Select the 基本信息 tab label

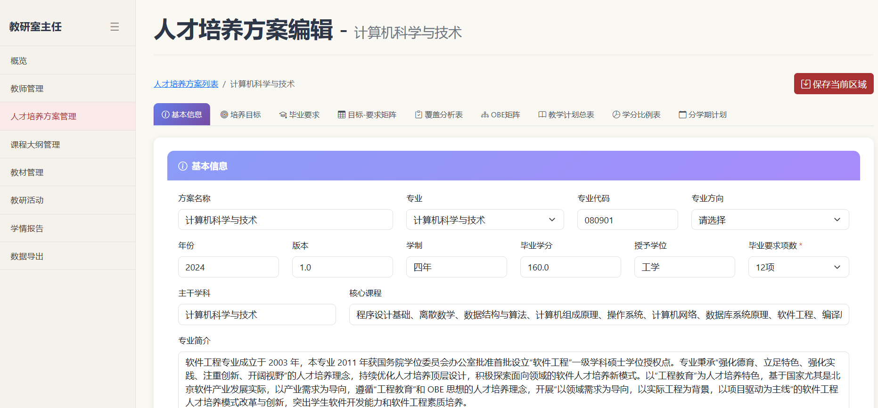pyautogui.click(x=187, y=114)
